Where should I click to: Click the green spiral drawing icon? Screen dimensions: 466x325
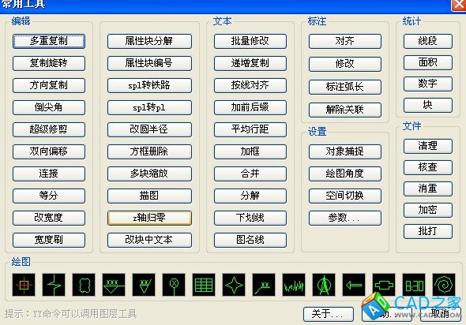[x=444, y=285]
